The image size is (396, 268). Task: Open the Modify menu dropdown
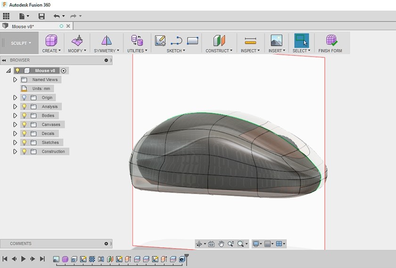[77, 51]
